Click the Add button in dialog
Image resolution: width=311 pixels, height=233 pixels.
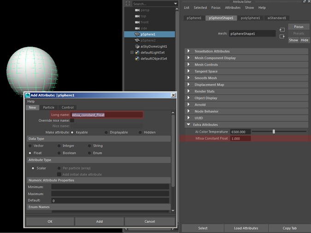(x=100, y=221)
